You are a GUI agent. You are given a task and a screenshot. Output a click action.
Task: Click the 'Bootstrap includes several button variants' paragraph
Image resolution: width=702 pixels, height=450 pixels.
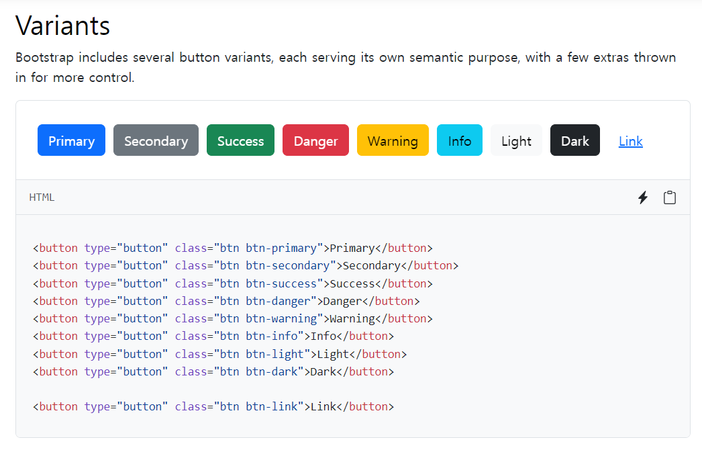[x=346, y=67]
